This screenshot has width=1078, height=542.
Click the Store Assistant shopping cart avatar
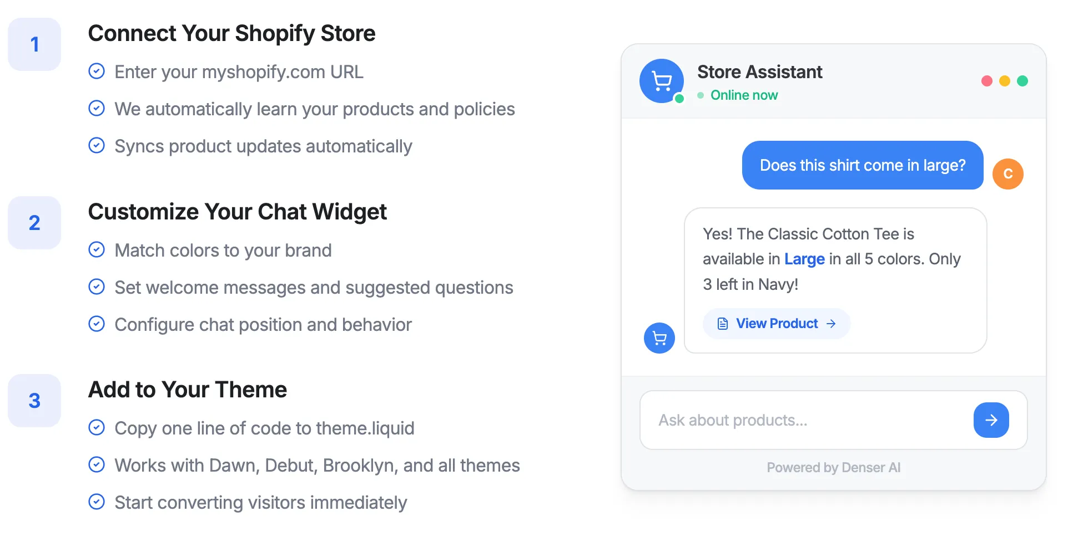[662, 80]
